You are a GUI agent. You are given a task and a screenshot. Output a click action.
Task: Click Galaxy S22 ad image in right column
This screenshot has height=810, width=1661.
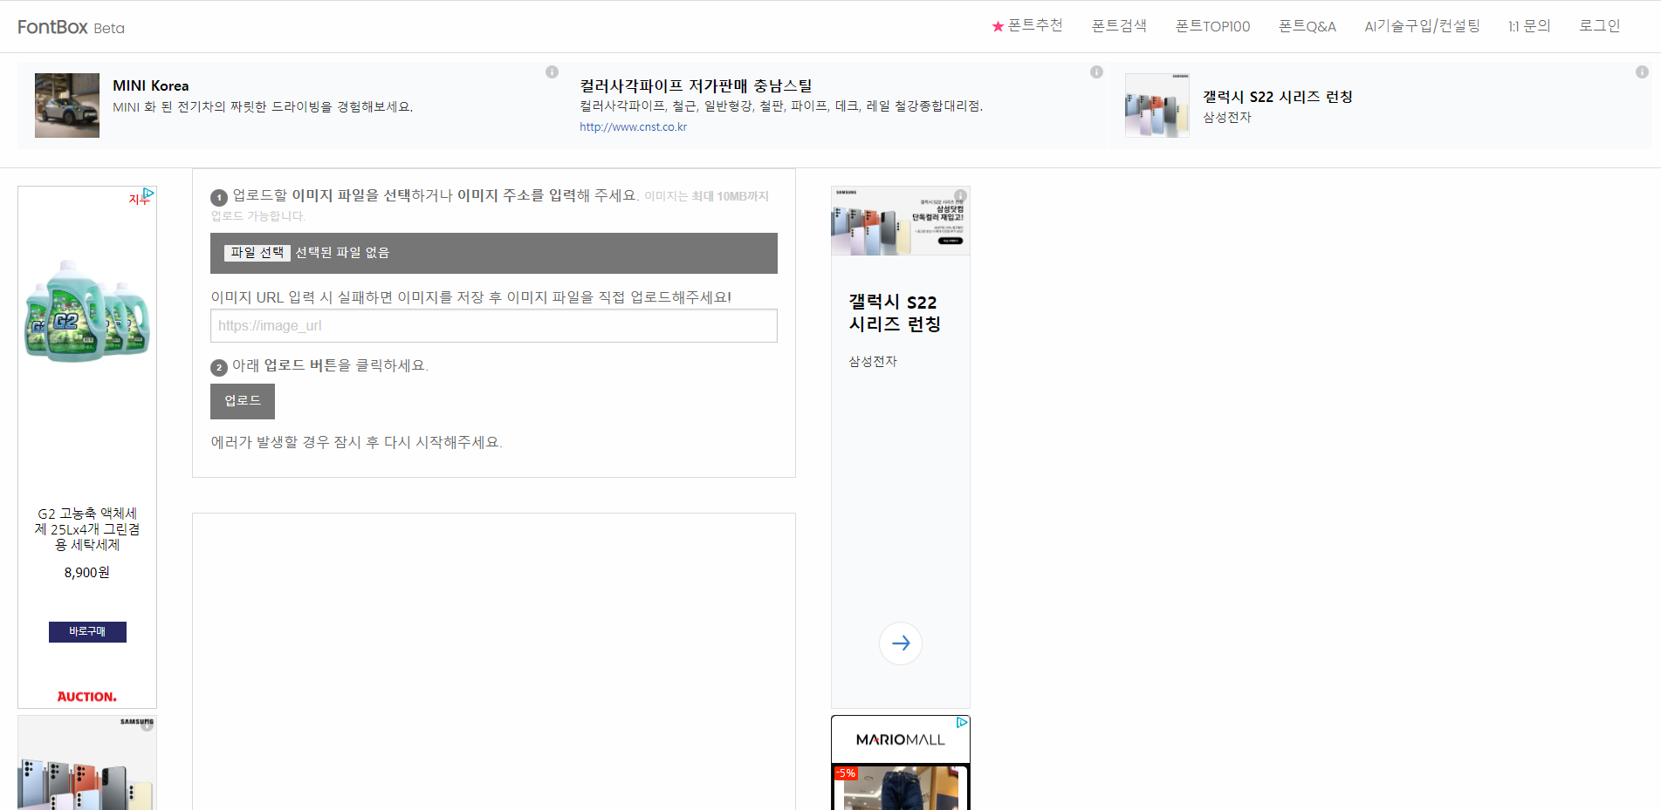(901, 221)
